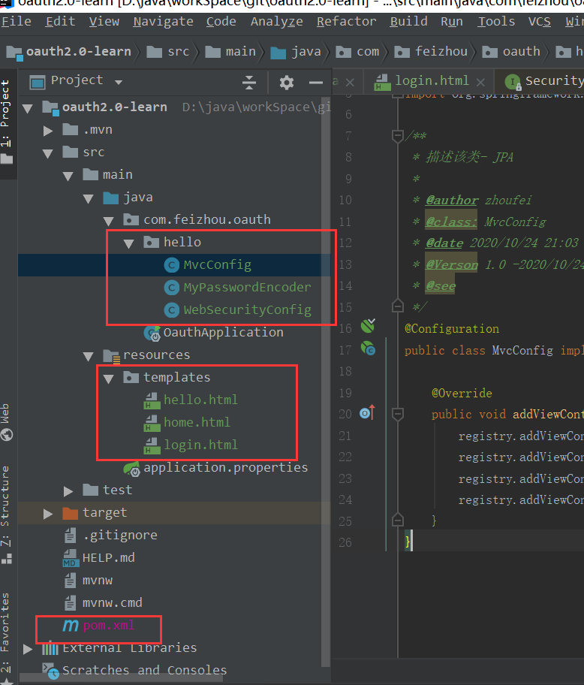Open the Project view dropdown
584x685 pixels.
pyautogui.click(x=119, y=82)
